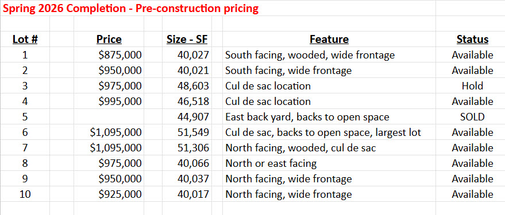Click the Price column header
The height and width of the screenshot is (215, 505).
click(x=109, y=40)
